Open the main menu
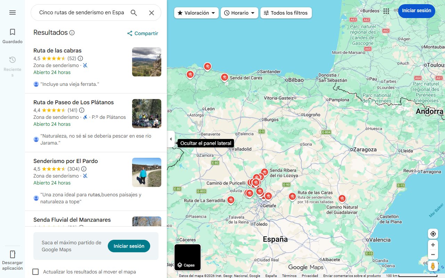445x278 pixels. pyautogui.click(x=13, y=13)
